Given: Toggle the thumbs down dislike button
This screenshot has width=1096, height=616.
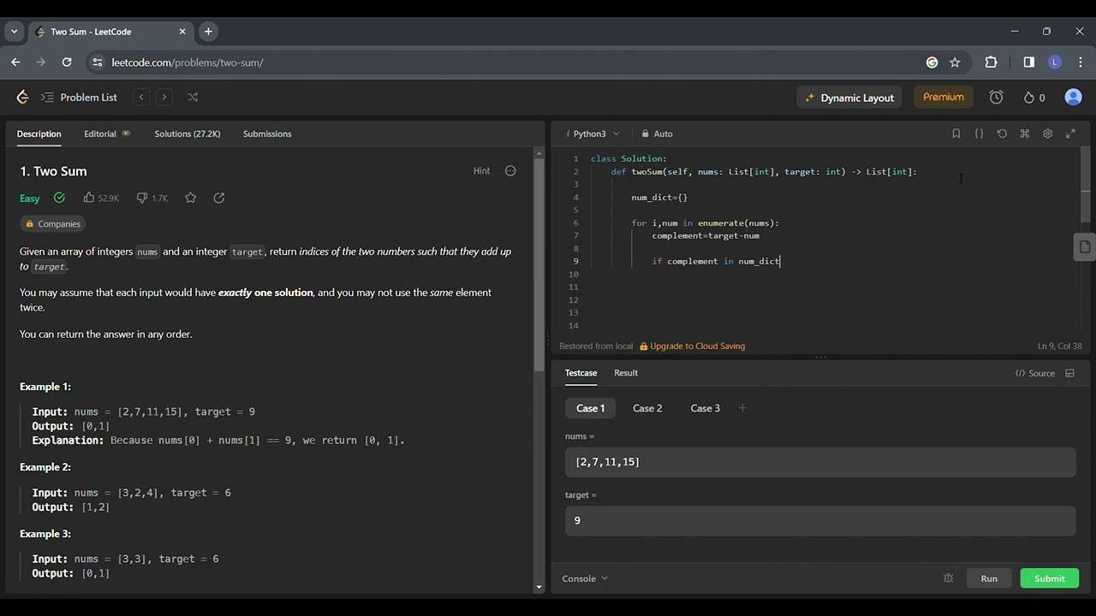Looking at the screenshot, I should point(142,198).
